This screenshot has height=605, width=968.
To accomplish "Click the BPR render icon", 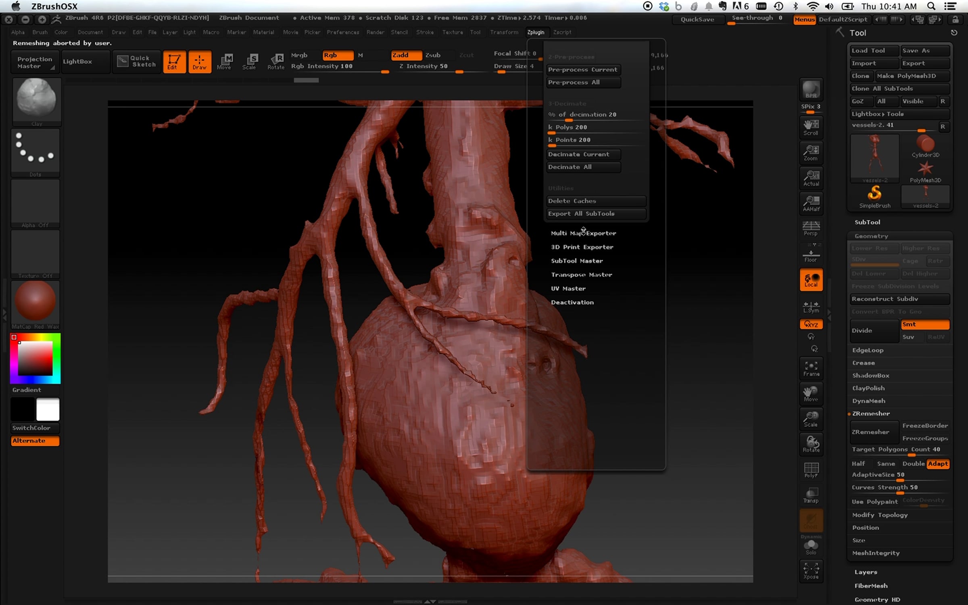I will [x=811, y=90].
